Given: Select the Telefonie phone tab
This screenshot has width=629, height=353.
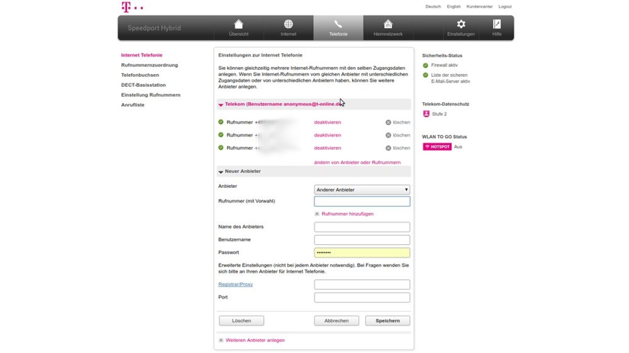Looking at the screenshot, I should pos(338,28).
